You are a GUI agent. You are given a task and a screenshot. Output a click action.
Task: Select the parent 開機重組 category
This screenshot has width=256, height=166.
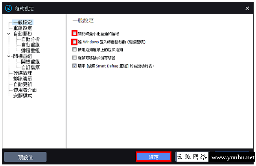(x=22, y=56)
